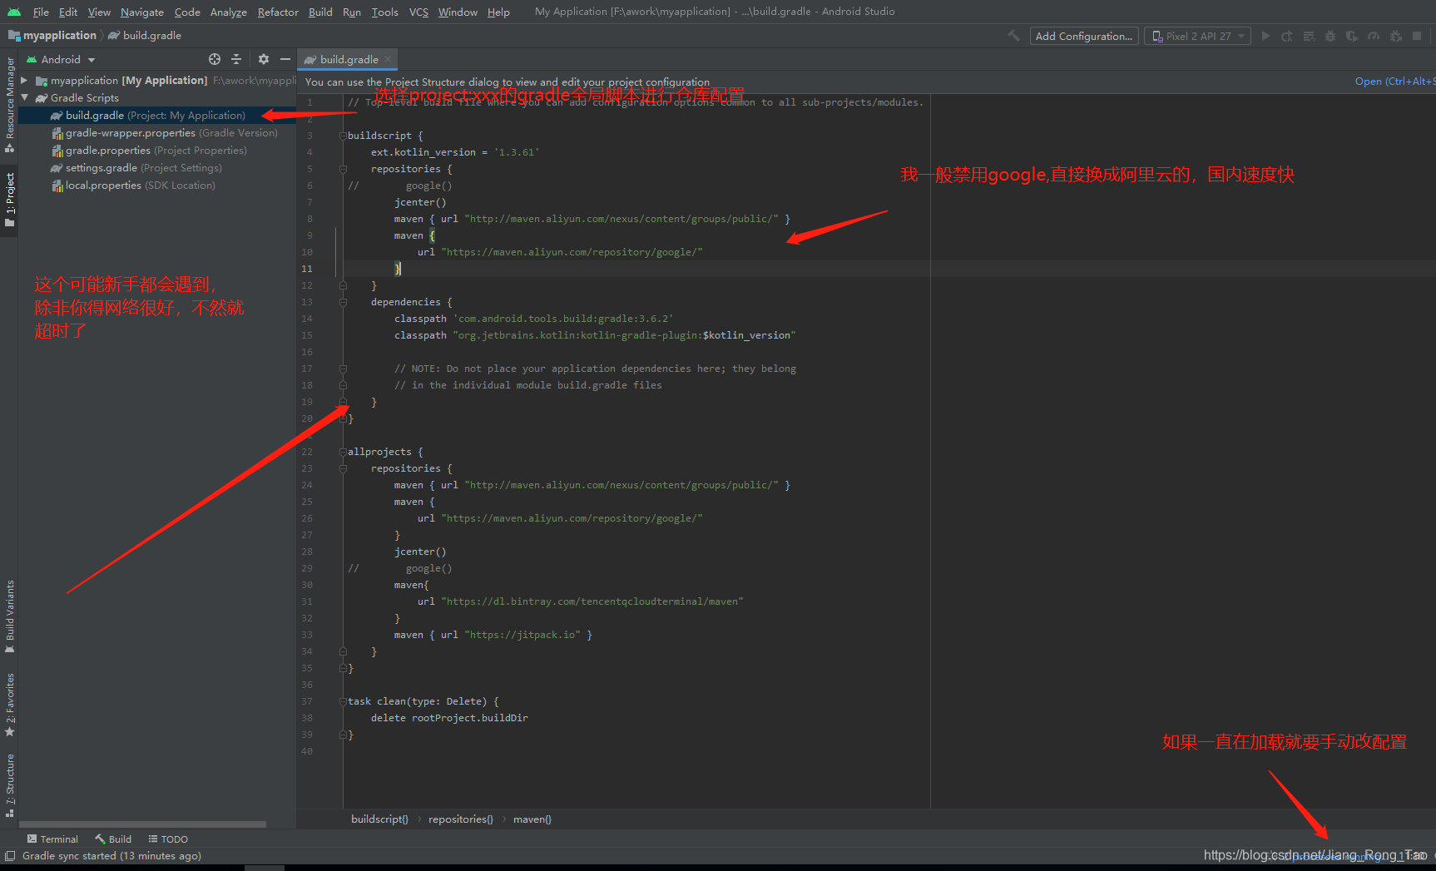
Task: Click the Collapse All icon in Project panel
Action: click(x=236, y=59)
